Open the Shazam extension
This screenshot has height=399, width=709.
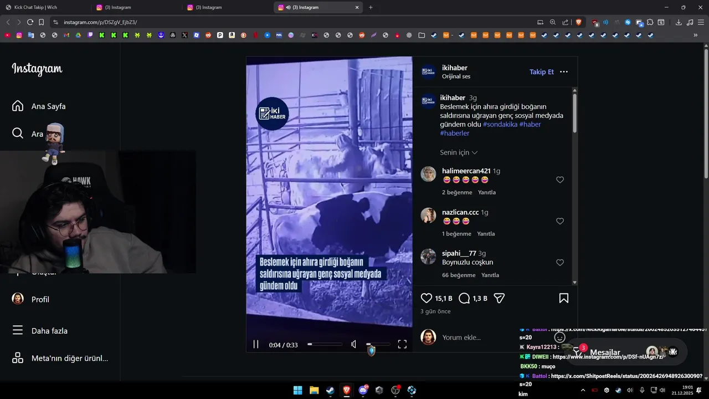tap(628, 22)
